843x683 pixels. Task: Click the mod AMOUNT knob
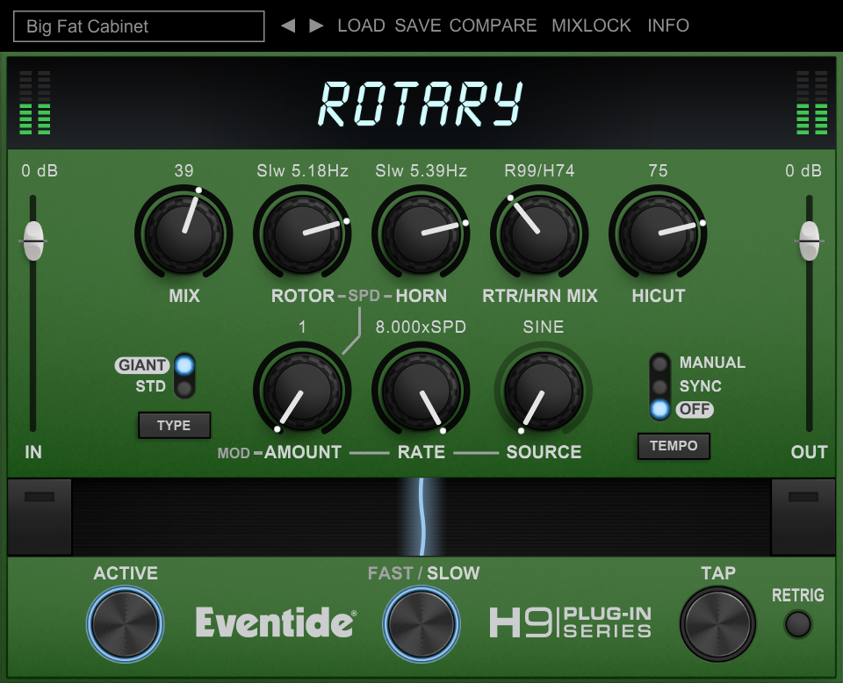pyautogui.click(x=302, y=390)
